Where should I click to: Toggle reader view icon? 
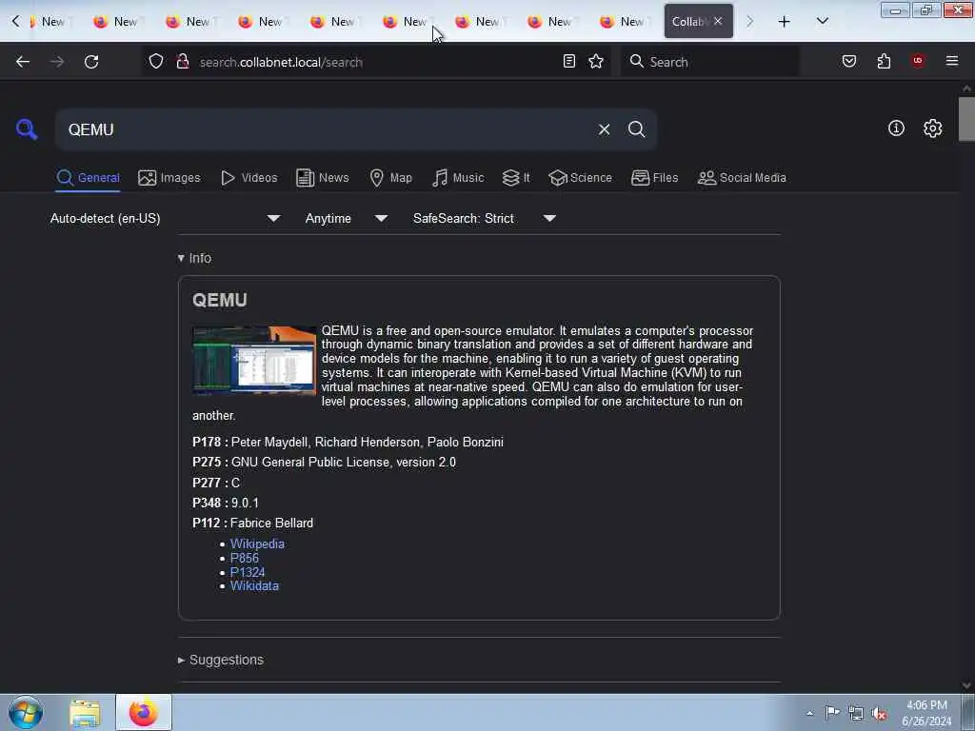pyautogui.click(x=569, y=61)
